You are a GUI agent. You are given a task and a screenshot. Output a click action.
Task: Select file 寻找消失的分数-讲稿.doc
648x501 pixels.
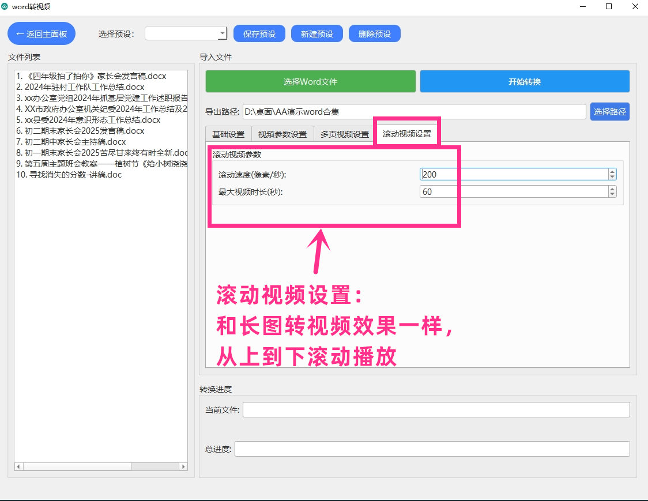pos(101,175)
